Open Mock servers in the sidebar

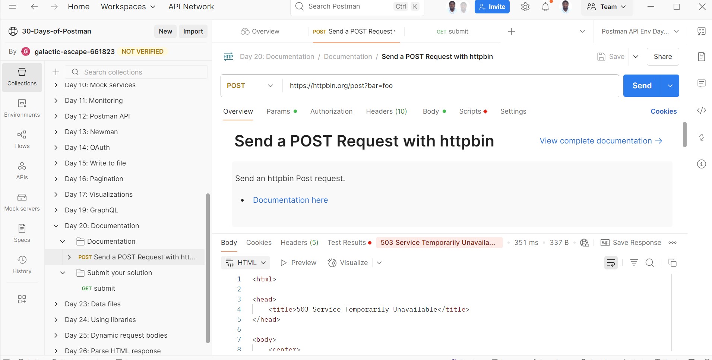tap(22, 202)
